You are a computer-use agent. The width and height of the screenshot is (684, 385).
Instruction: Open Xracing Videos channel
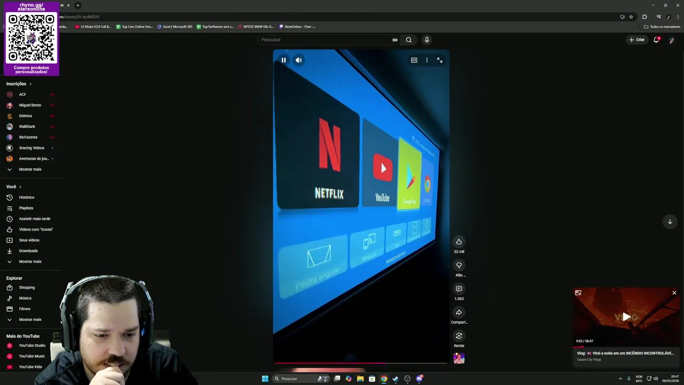tap(30, 148)
